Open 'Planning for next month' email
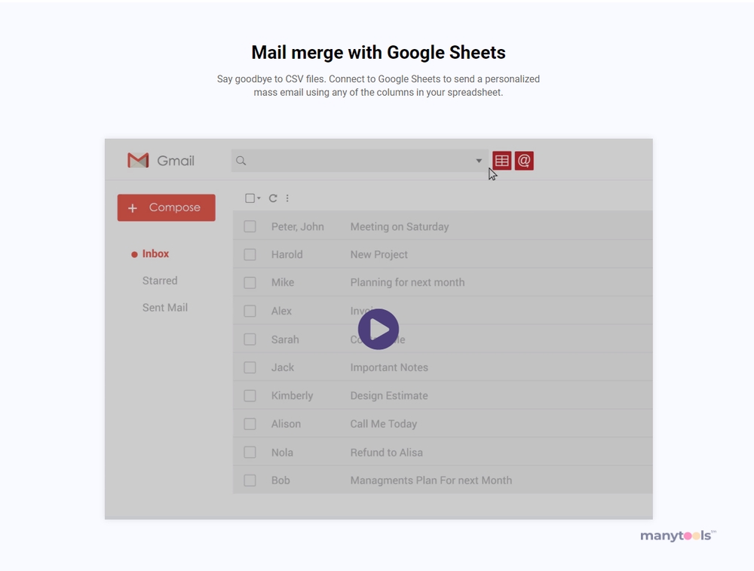 407,282
